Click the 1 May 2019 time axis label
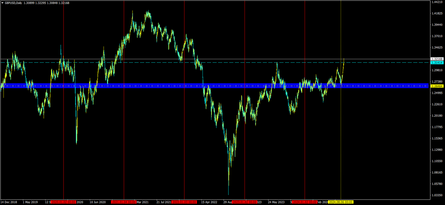This screenshot has width=445, height=205. coord(30,202)
